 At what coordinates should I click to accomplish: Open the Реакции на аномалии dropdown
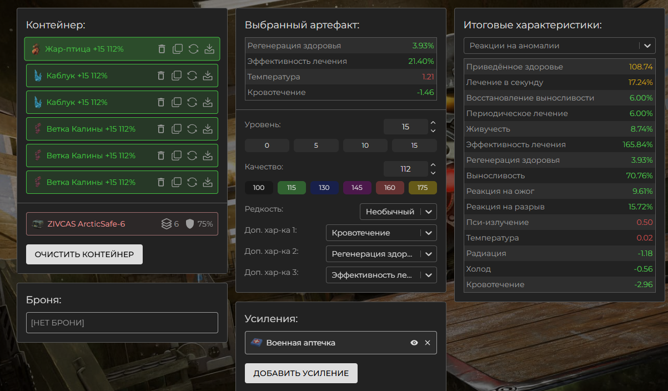click(x=560, y=46)
